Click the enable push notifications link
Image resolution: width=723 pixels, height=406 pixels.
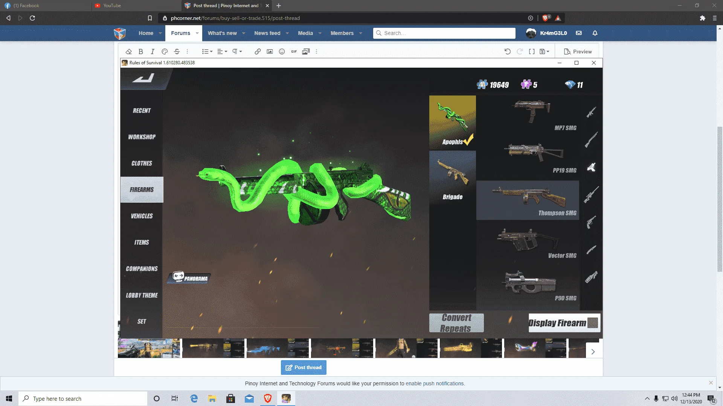(x=435, y=383)
